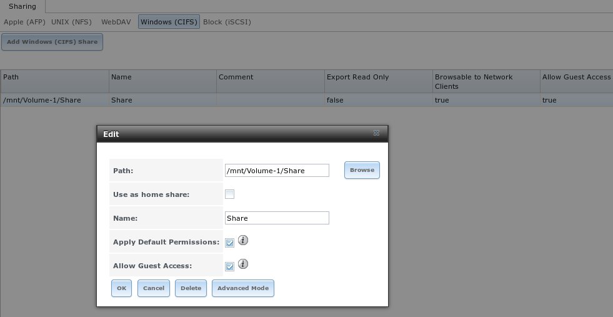This screenshot has width=613, height=317.
Task: Cancel the Edit dialog
Action: (153, 288)
